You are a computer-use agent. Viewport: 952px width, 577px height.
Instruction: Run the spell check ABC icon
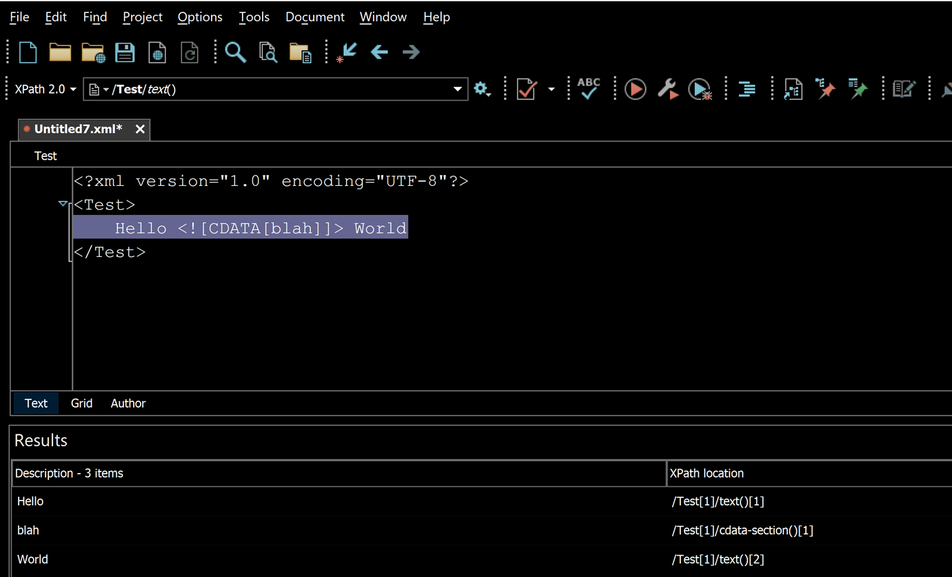coord(589,89)
